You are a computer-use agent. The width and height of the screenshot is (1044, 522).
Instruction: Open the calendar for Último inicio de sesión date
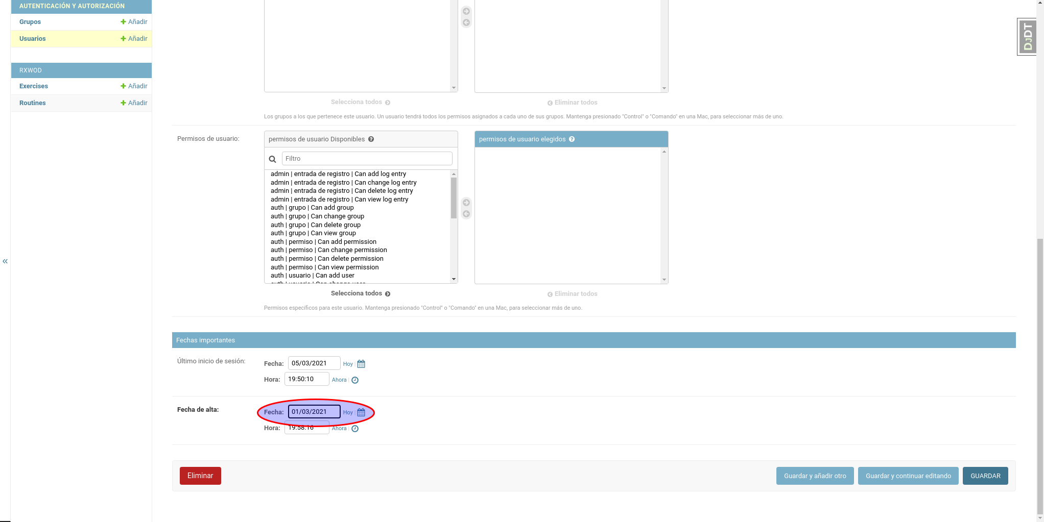(360, 364)
